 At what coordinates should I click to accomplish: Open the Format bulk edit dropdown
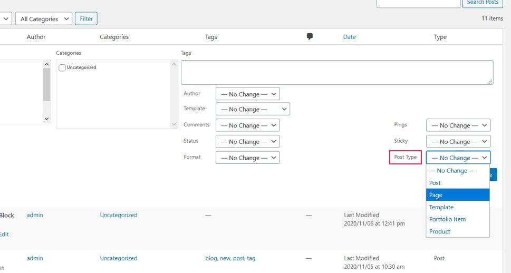point(247,158)
